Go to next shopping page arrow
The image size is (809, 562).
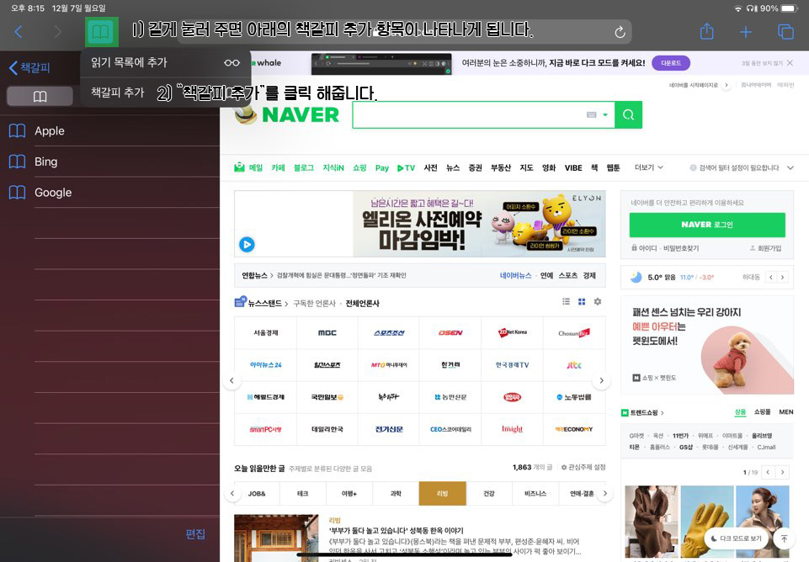[783, 472]
